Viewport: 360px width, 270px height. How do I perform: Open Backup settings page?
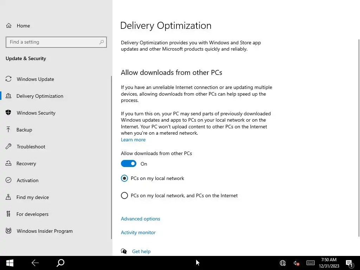click(x=56, y=130)
